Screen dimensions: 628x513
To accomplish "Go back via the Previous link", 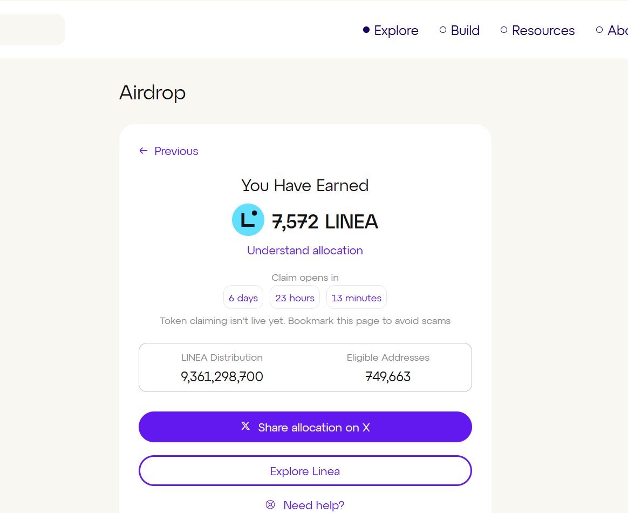I will click(x=176, y=151).
